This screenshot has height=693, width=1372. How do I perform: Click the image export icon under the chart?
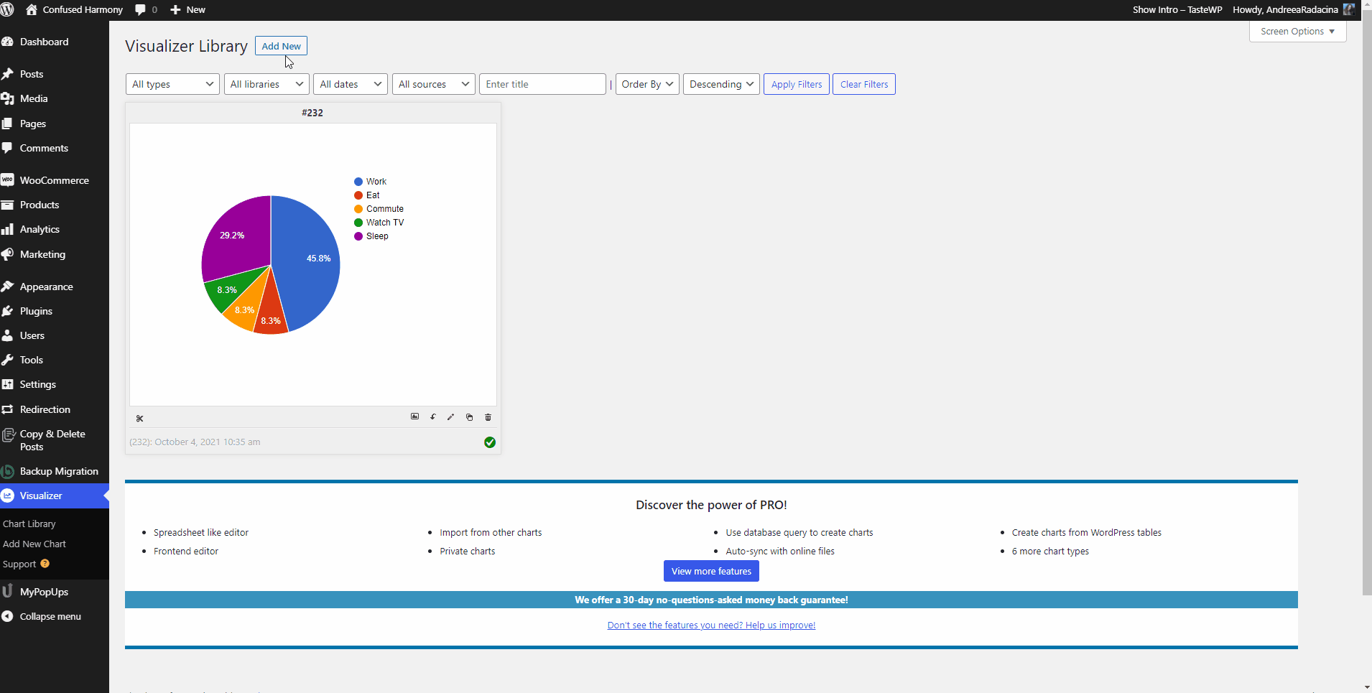coord(414,417)
